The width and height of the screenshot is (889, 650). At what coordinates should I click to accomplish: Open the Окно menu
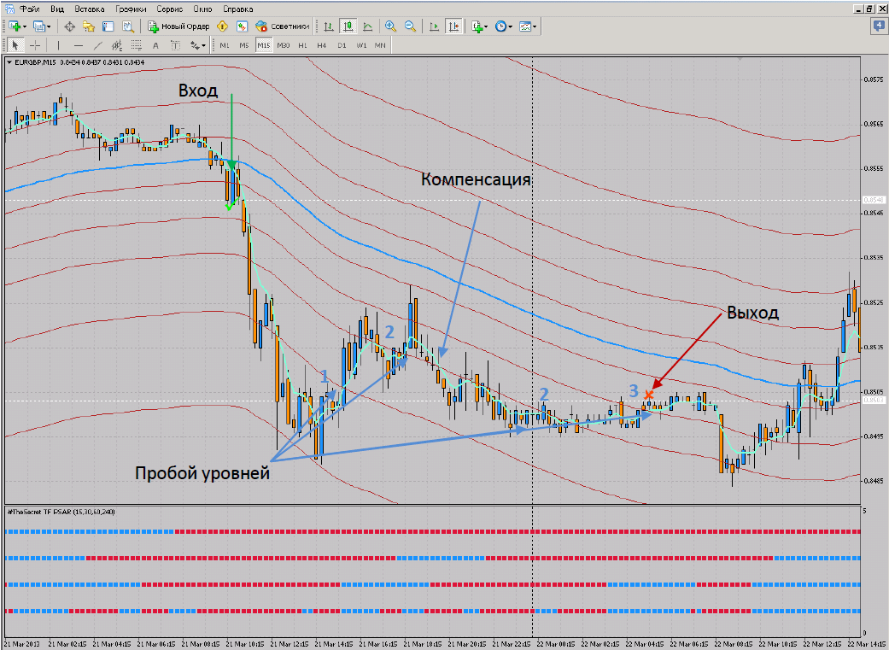[x=202, y=9]
